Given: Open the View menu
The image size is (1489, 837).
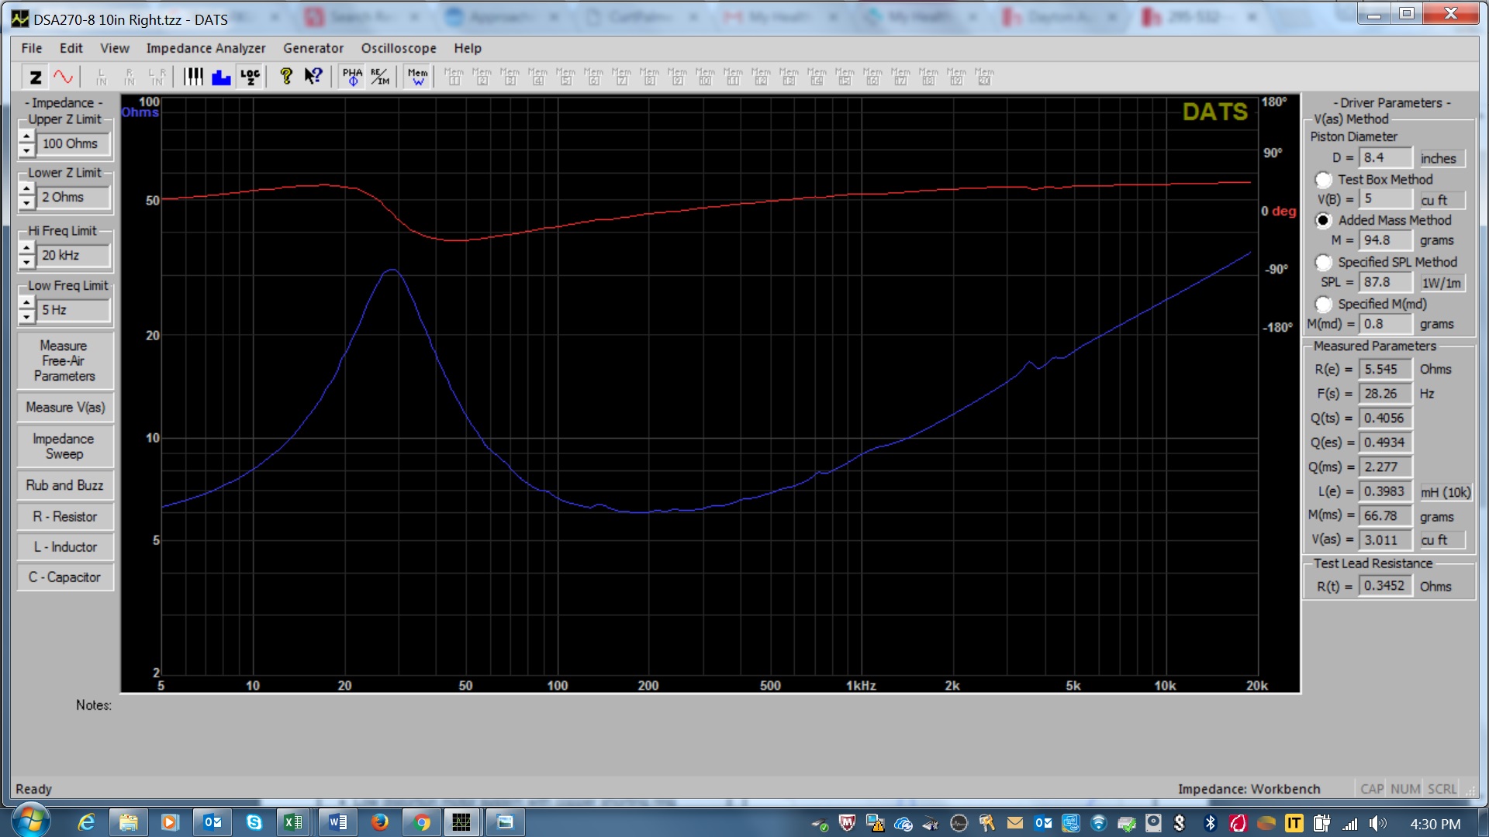Looking at the screenshot, I should pyautogui.click(x=115, y=48).
